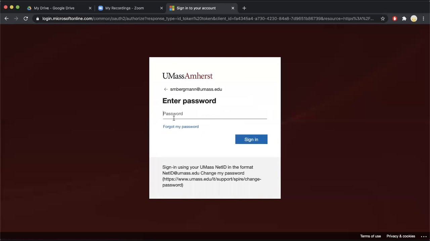Click the browser back arrow button
430x241 pixels.
pos(6,19)
